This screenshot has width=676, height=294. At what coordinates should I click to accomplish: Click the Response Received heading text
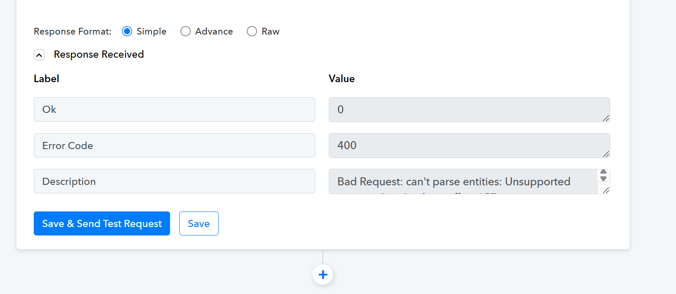click(x=99, y=54)
